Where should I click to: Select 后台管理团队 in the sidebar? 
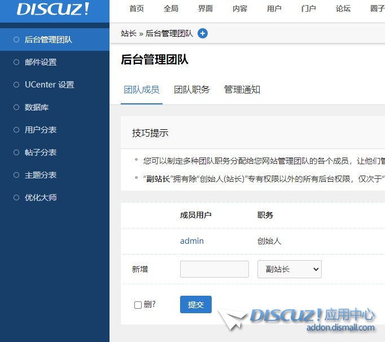[55, 40]
